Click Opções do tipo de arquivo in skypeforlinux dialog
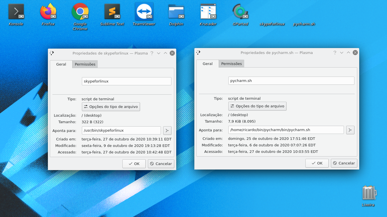This screenshot has height=217, width=387. 111,107
